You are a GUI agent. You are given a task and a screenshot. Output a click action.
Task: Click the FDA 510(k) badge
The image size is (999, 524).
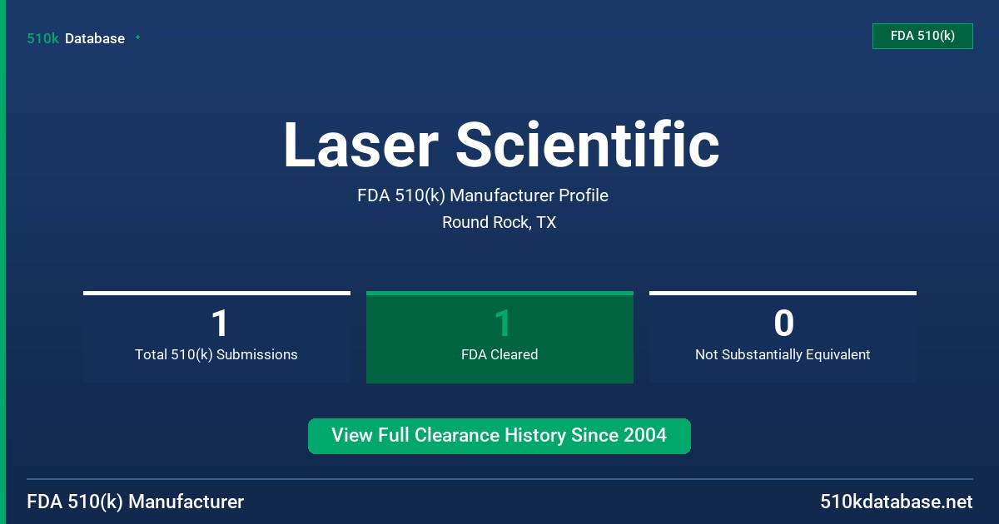(922, 36)
